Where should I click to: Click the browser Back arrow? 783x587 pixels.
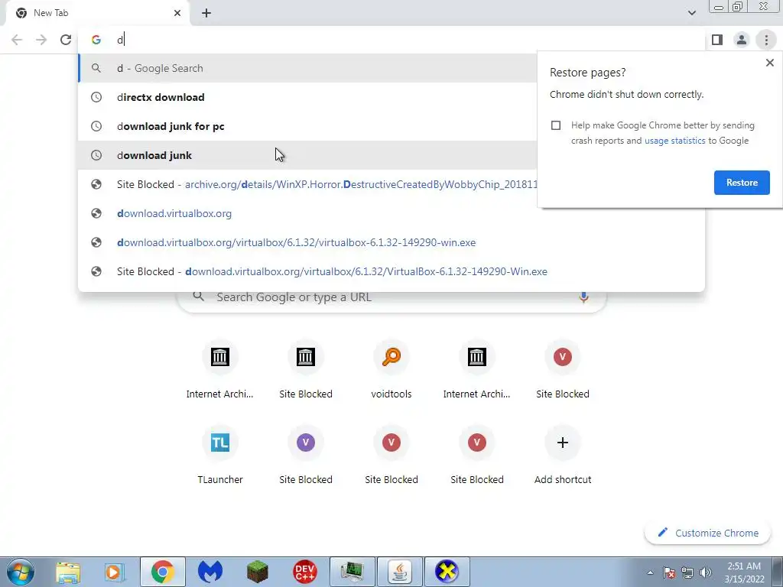pyautogui.click(x=17, y=40)
